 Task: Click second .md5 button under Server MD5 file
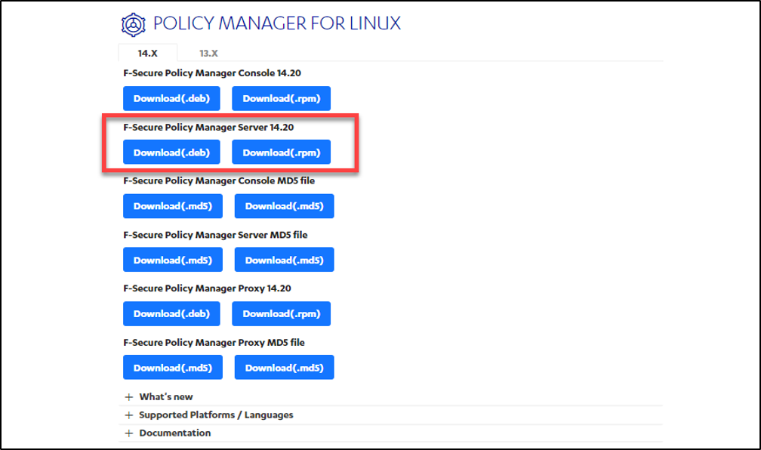[284, 260]
